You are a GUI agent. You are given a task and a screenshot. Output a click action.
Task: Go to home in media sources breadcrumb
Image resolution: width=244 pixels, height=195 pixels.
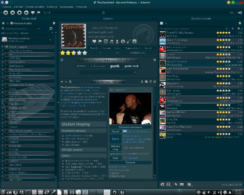pyautogui.click(x=3, y=23)
